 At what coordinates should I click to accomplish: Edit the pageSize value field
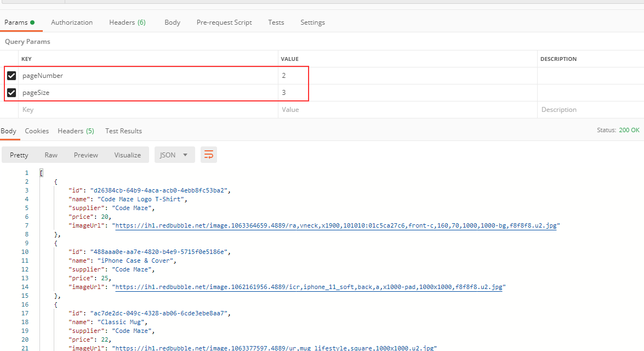click(x=406, y=93)
